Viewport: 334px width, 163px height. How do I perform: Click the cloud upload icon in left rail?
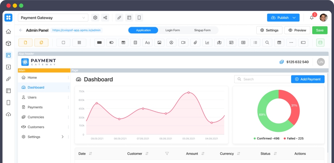coord(8,115)
